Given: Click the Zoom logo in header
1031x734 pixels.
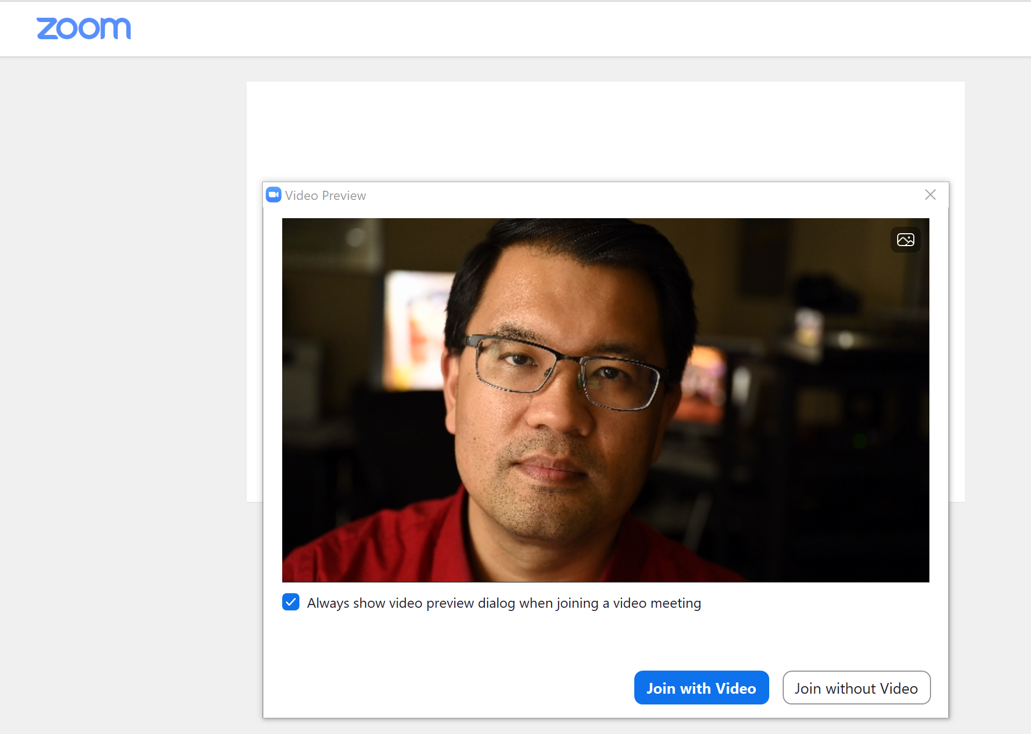Looking at the screenshot, I should point(83,28).
